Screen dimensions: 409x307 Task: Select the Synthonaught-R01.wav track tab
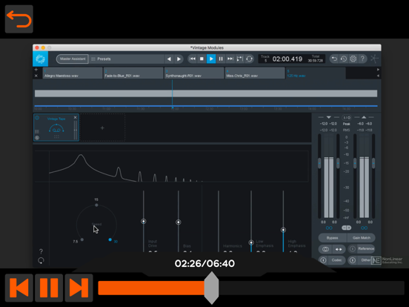(194, 73)
